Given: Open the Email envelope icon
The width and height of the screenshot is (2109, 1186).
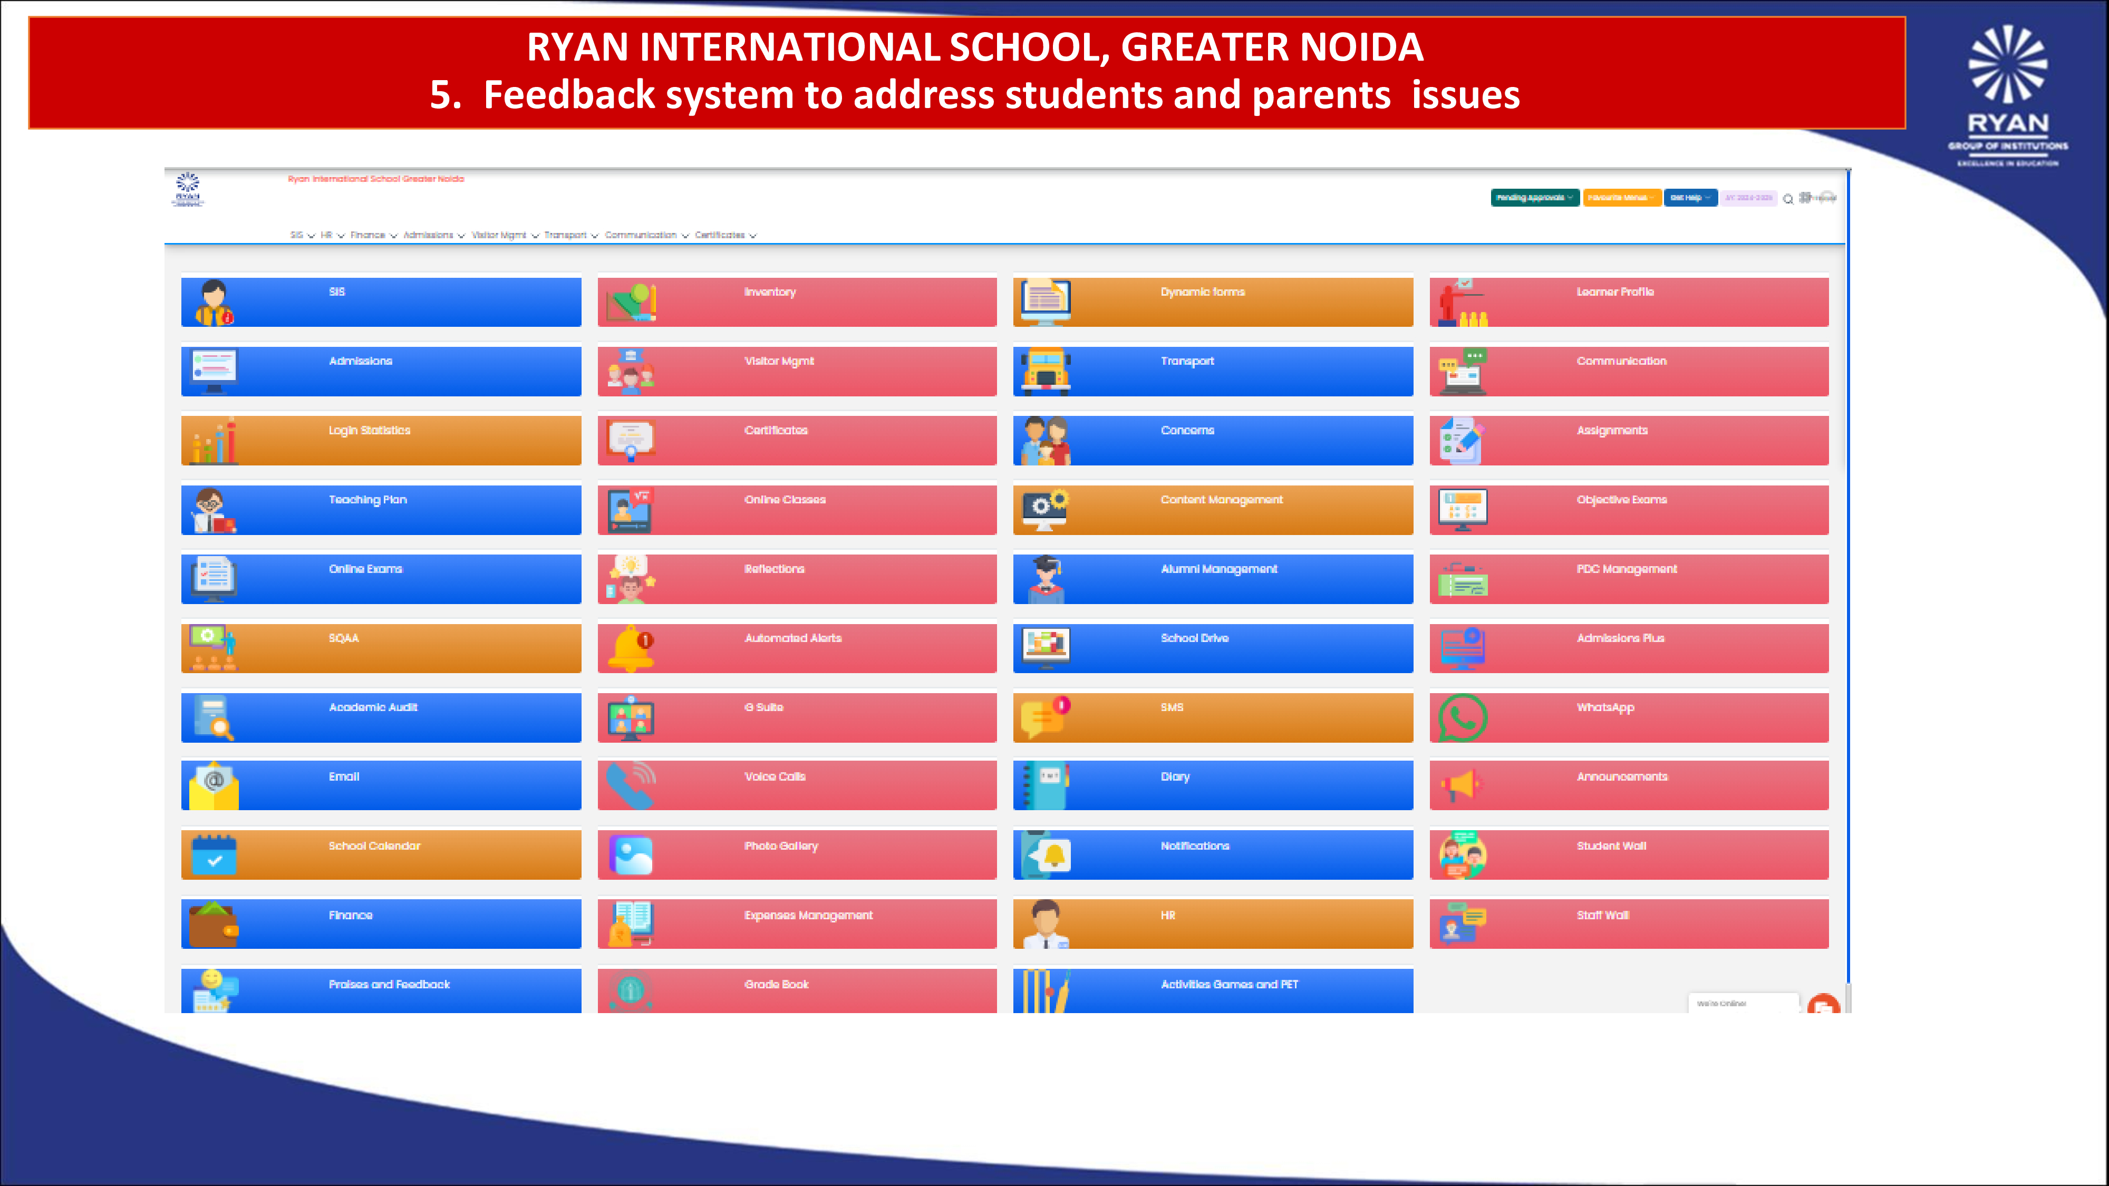Looking at the screenshot, I should pyautogui.click(x=214, y=786).
